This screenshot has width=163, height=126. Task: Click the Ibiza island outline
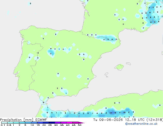pyautogui.click(x=106, y=74)
